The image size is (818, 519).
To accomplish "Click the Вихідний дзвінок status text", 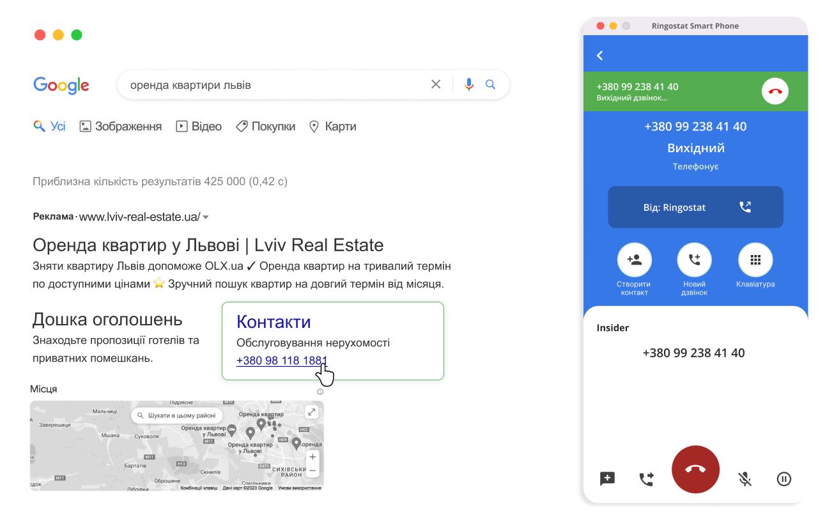I will [x=631, y=98].
